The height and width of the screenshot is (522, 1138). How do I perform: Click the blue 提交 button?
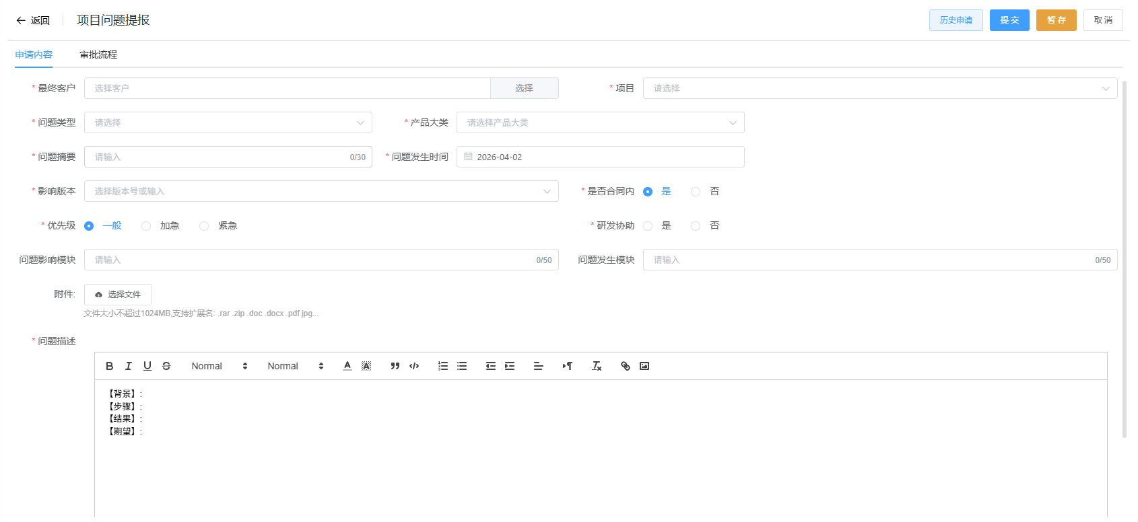click(1009, 20)
